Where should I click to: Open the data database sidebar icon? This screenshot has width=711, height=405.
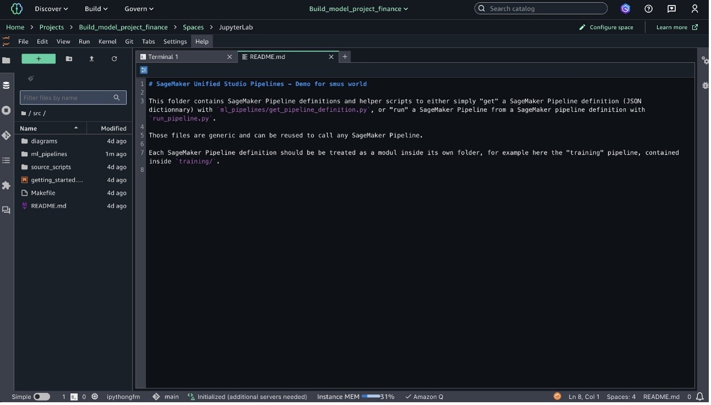6,85
